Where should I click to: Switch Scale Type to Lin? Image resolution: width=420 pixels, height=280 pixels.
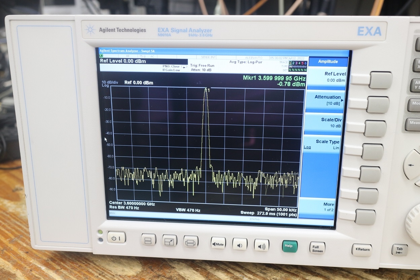[336, 148]
